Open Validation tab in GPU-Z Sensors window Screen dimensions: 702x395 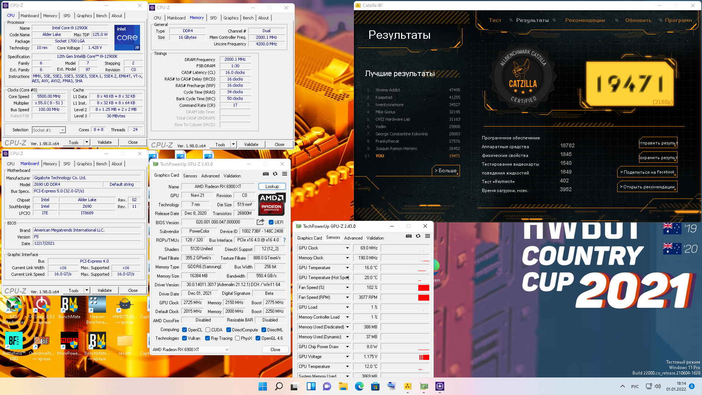[x=375, y=238]
